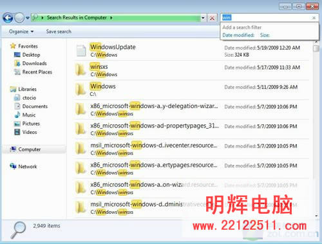Expand the address bar history dropdown
Screen dimensions: 322x244
(x=203, y=18)
